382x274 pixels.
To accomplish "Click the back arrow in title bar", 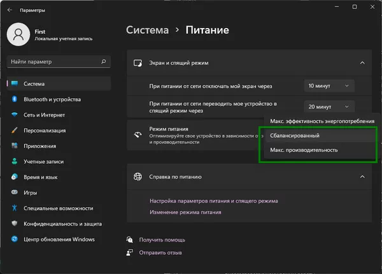I will pos(10,10).
